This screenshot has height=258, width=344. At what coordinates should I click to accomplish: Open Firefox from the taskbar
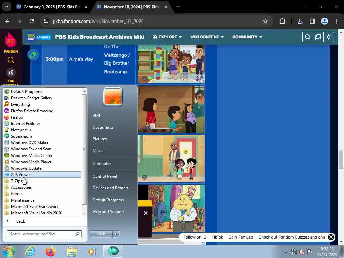click(51, 251)
